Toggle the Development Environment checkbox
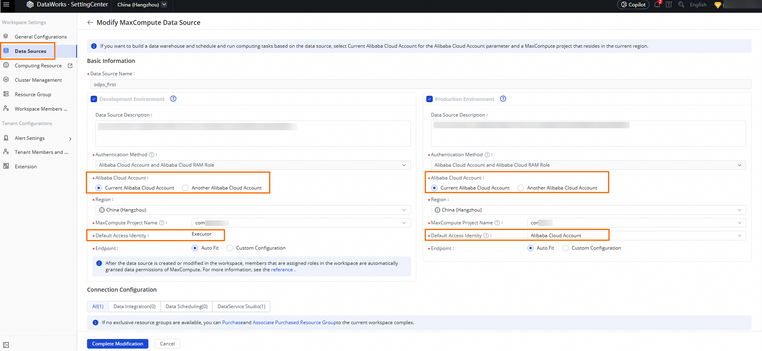Image resolution: width=762 pixels, height=351 pixels. (x=94, y=99)
